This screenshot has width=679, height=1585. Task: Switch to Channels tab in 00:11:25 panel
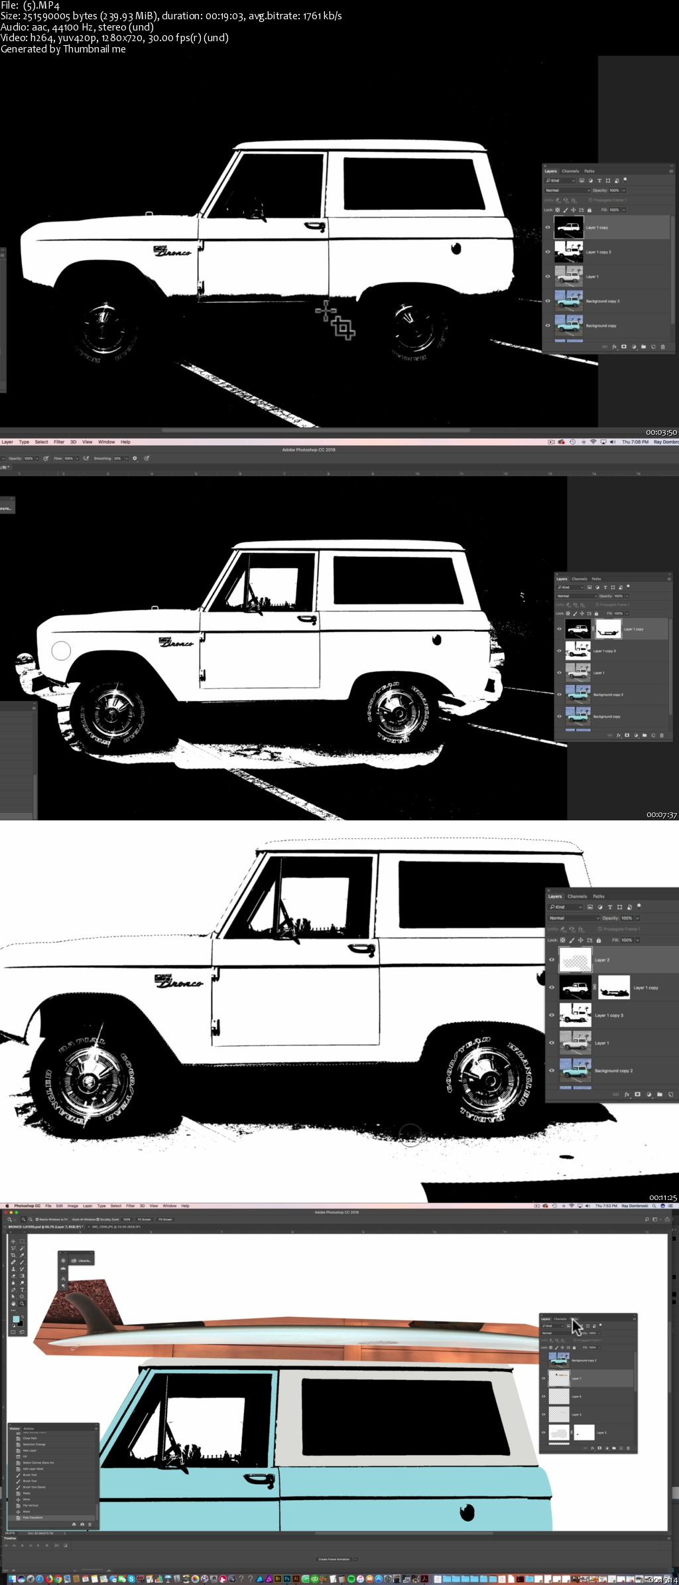[578, 896]
